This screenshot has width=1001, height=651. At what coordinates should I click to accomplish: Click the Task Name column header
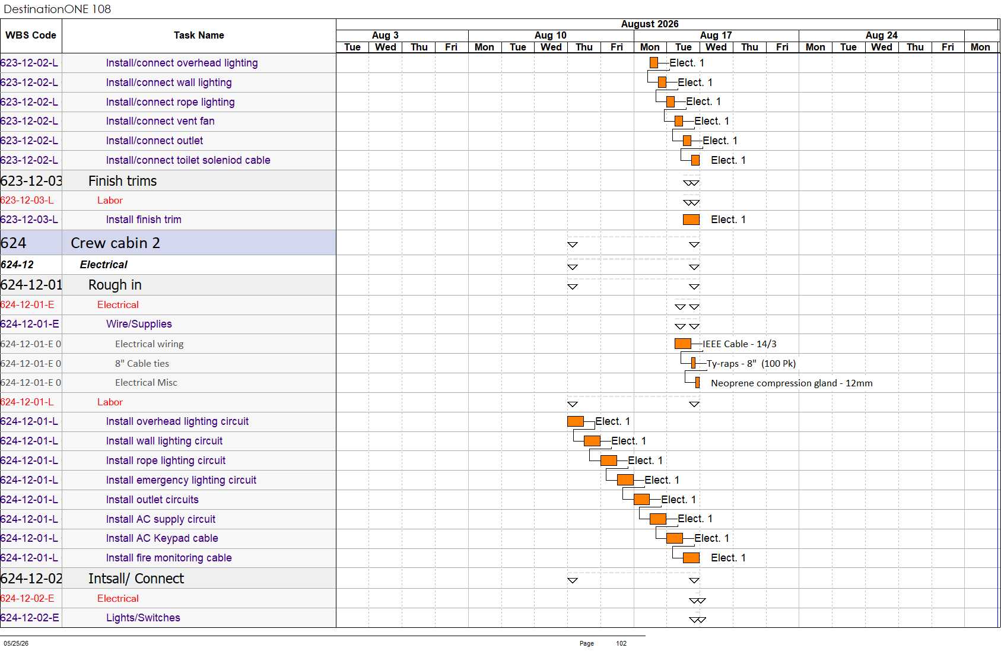pyautogui.click(x=199, y=36)
